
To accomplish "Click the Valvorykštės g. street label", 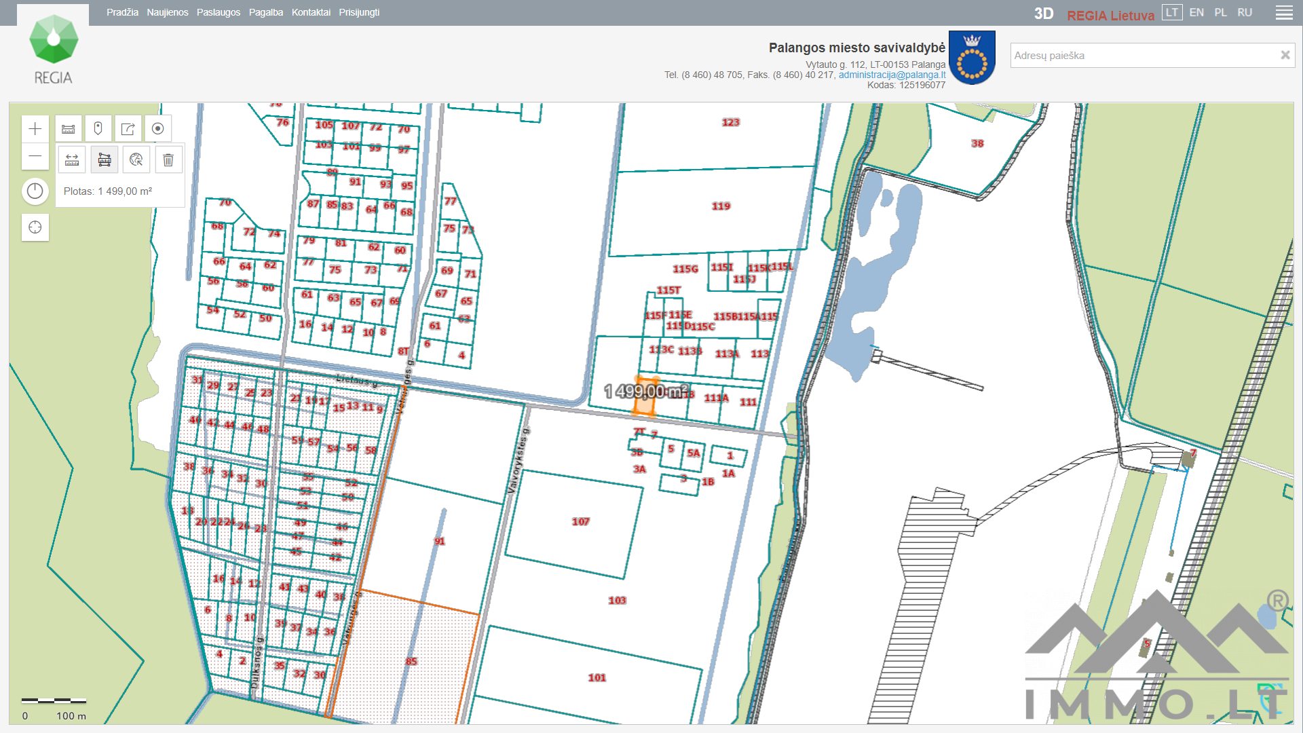I will (518, 461).
